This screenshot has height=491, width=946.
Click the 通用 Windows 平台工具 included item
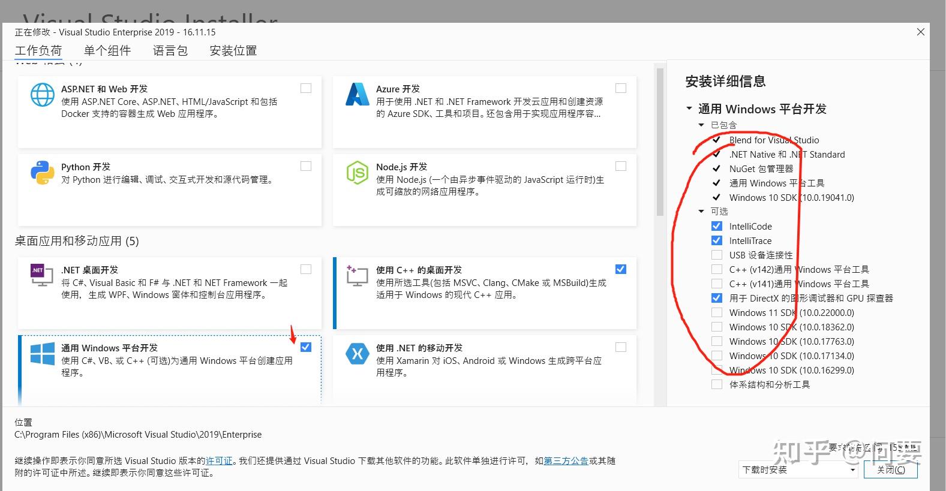coord(777,183)
